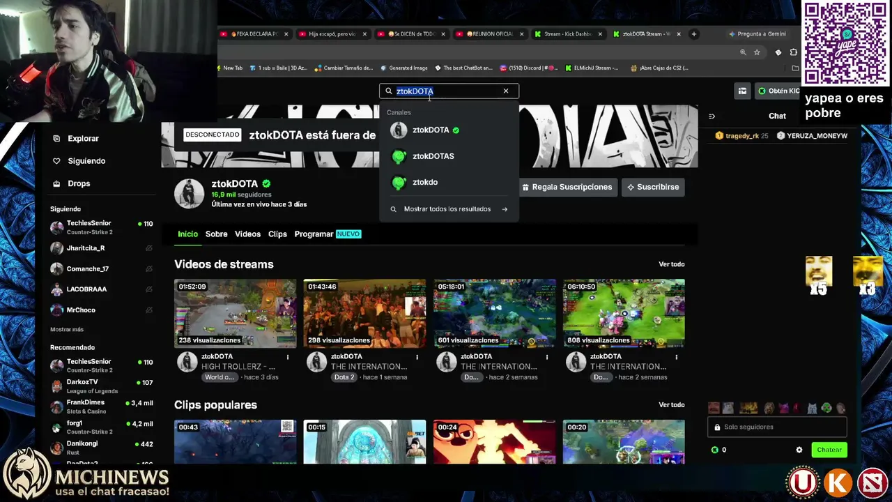
Task: Switch to the Programar tab
Action: 327,234
